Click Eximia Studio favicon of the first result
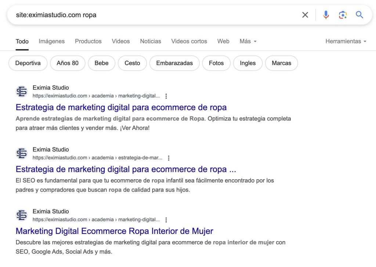Screen dimensions: 376x267 (22, 91)
